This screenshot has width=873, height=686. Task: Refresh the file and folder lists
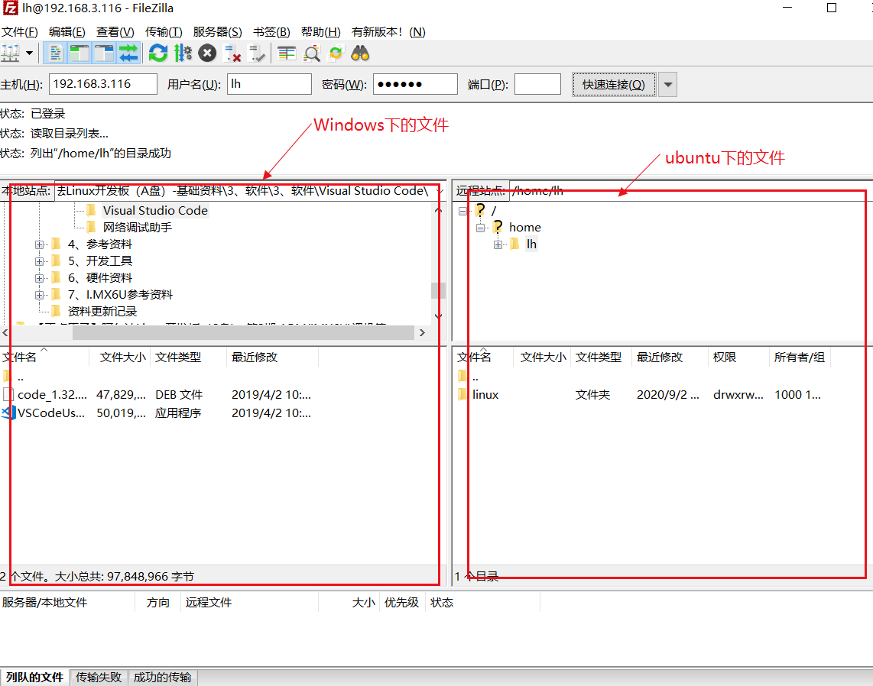pos(158,53)
